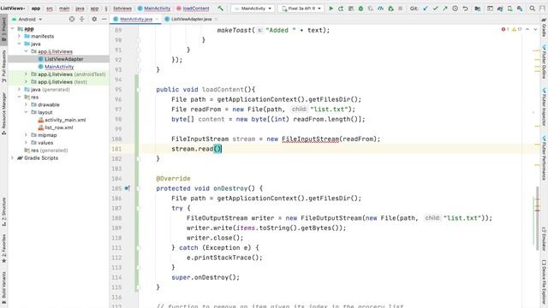Screen dimensions: 548x308
Task: Open the Emulator tool window
Action: pos(545,239)
